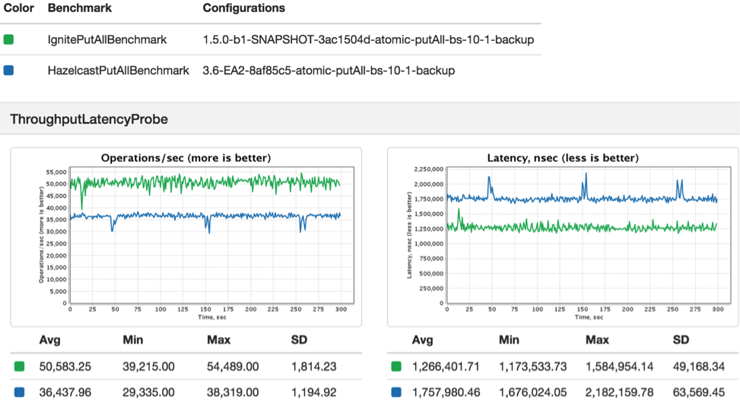This screenshot has width=740, height=407.
Task: Click the 1.5.0-b1-SNAPSHOT Ignite configuration text
Action: tap(369, 39)
